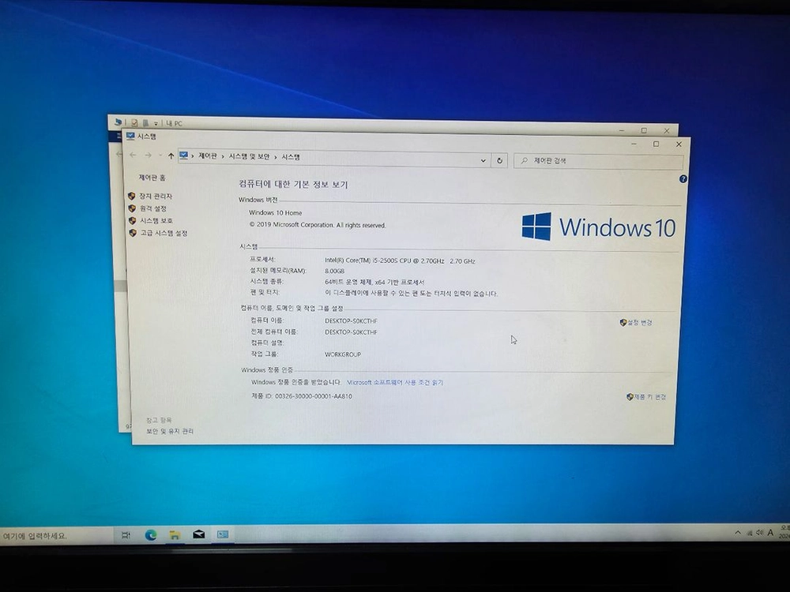The image size is (790, 592).
Task: Click the shield icon beside 원격 설정
Action: point(132,208)
